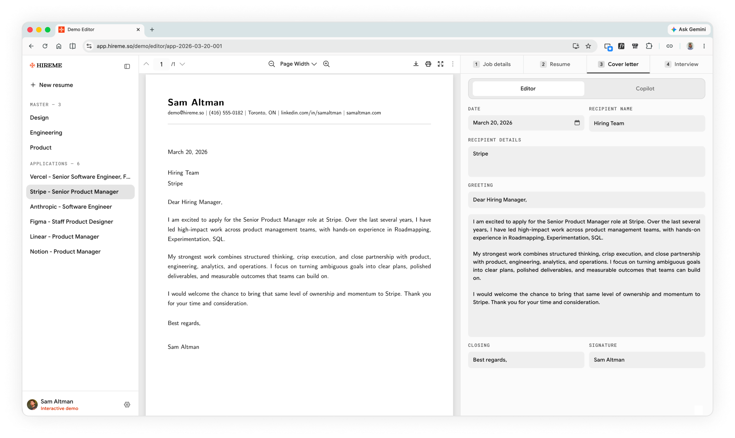735x438 pixels.
Task: Edit the Greeting field
Action: click(586, 200)
